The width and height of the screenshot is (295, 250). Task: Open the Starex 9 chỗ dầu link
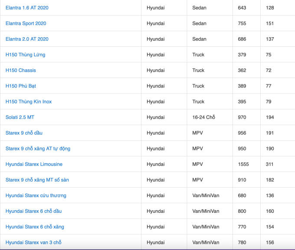(x=24, y=133)
